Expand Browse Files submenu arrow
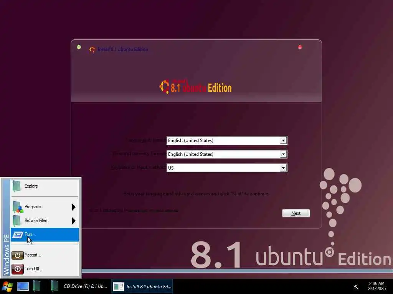393x294 pixels. coord(74,221)
